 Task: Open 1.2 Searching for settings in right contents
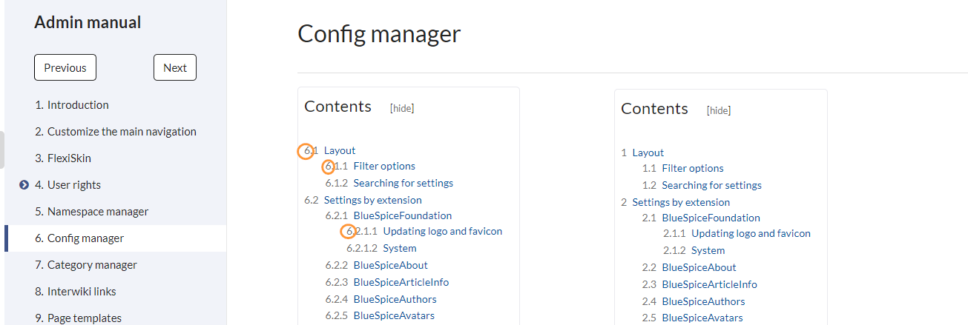[x=702, y=185]
